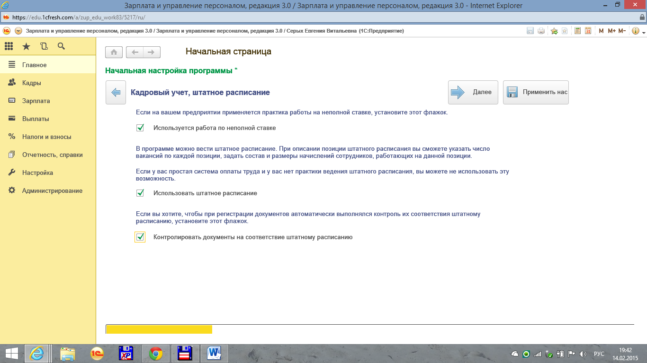Click the Применить настройки button
Viewport: 647px width, 363px height.
[x=536, y=92]
